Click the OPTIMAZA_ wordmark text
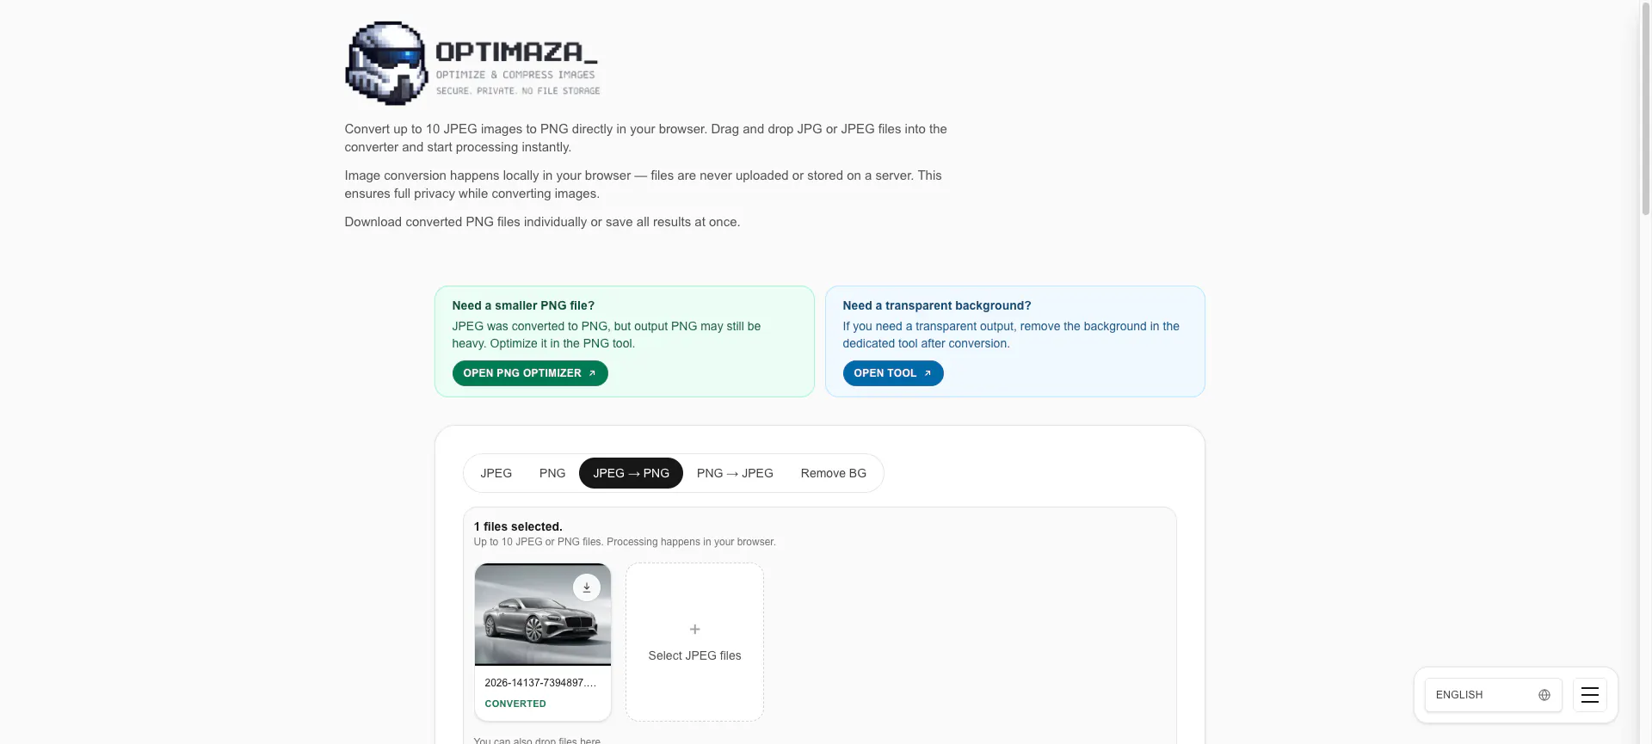This screenshot has width=1652, height=744. (516, 52)
